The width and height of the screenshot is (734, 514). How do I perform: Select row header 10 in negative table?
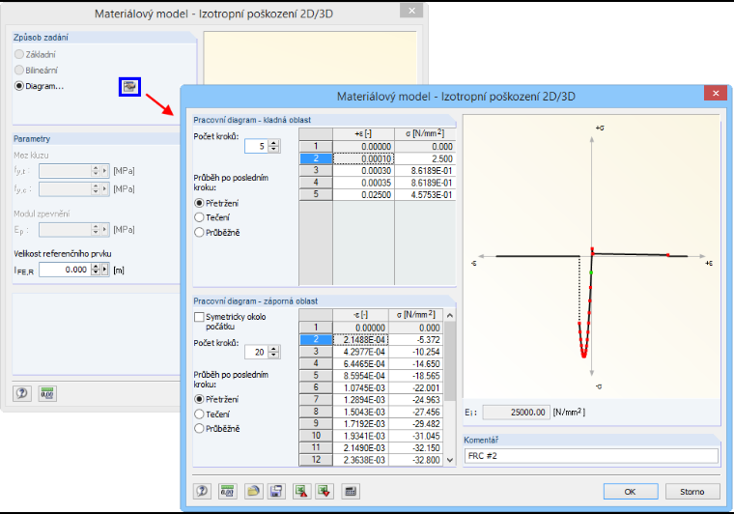pyautogui.click(x=316, y=436)
